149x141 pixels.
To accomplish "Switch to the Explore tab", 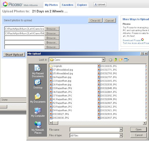I will [82, 5].
